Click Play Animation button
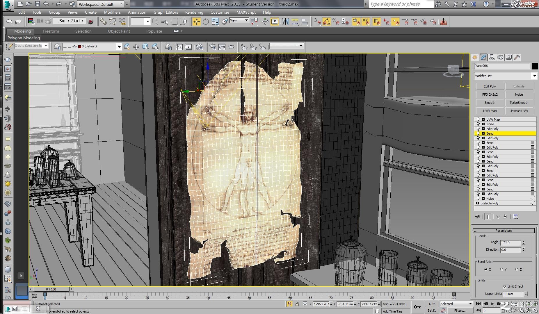The height and width of the screenshot is (314, 539). point(492,304)
